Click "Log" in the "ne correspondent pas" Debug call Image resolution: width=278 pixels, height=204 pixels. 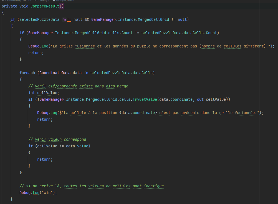click(45, 46)
